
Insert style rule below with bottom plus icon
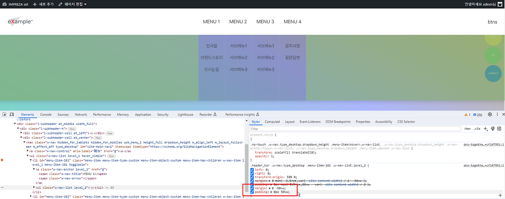pyautogui.click(x=500, y=195)
